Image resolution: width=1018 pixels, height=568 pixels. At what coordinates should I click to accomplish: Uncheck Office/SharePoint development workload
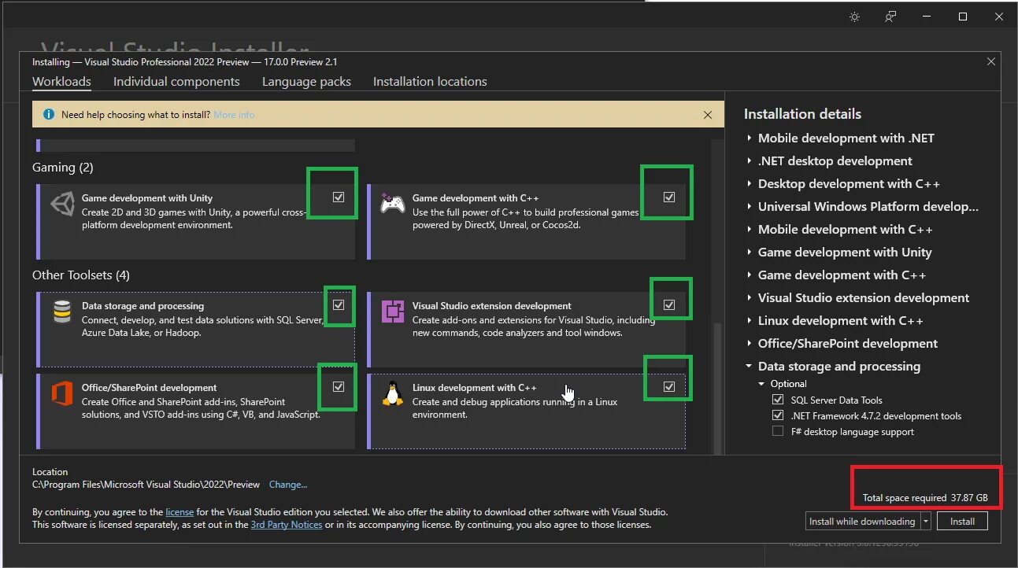click(339, 387)
